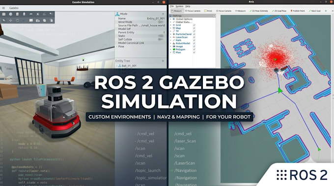
Task: Expand Ball_01_001 in the Entity Tree
Action: pos(117,66)
